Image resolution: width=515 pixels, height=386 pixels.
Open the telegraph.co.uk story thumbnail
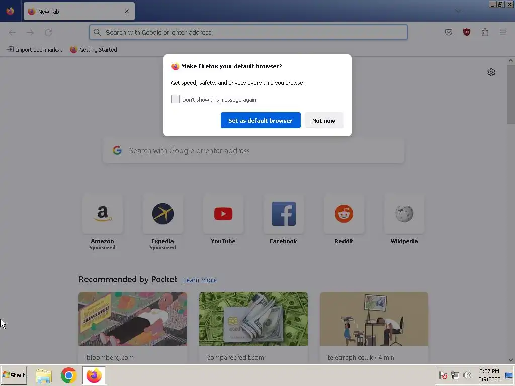(374, 318)
